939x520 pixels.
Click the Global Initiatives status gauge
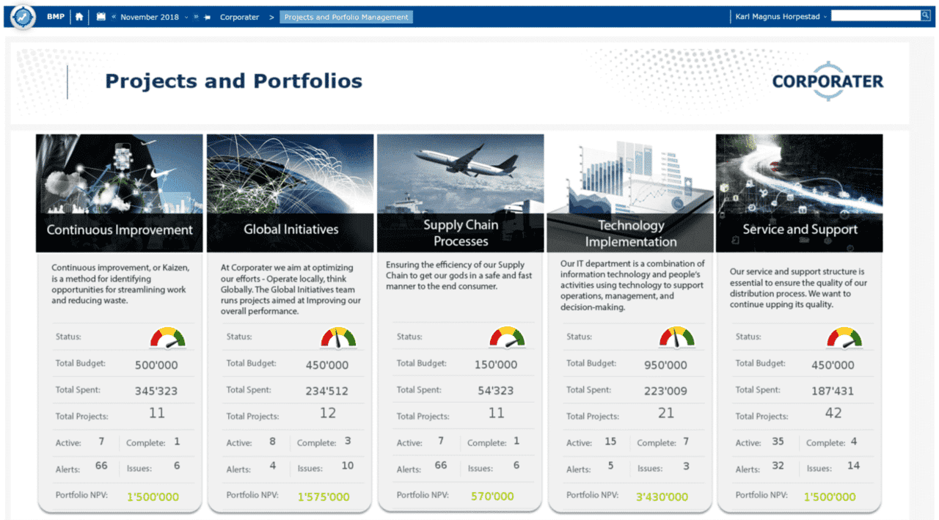click(337, 337)
